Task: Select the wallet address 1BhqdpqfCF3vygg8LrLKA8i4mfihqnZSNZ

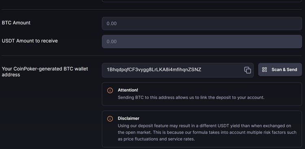Action: [154, 70]
